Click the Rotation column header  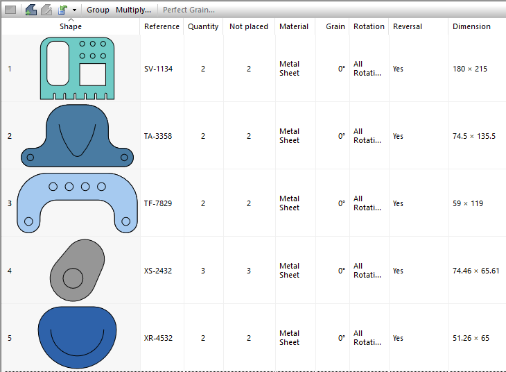(369, 26)
